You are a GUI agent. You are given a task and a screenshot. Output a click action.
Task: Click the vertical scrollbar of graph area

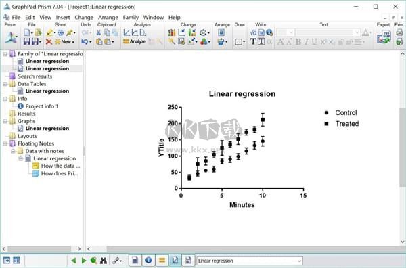pyautogui.click(x=403, y=148)
